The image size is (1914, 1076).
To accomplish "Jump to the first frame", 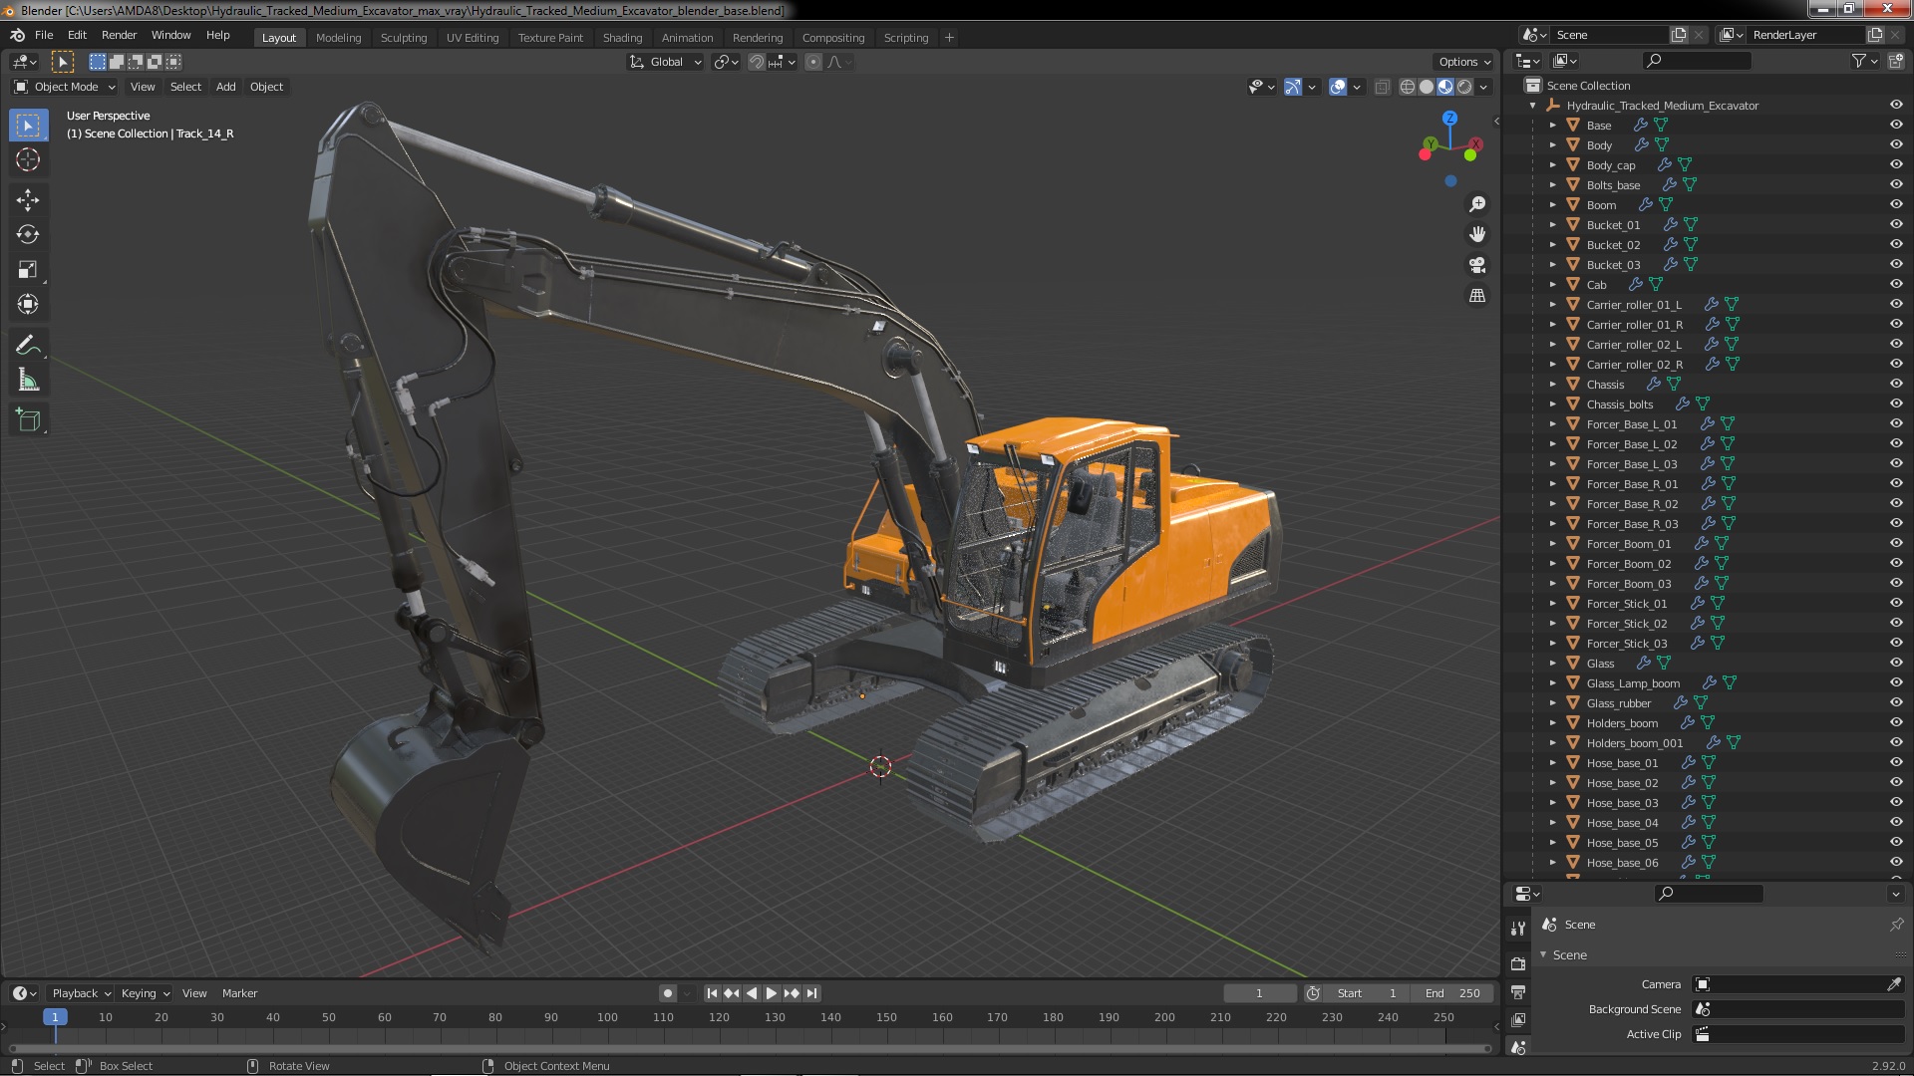I will pos(712,993).
